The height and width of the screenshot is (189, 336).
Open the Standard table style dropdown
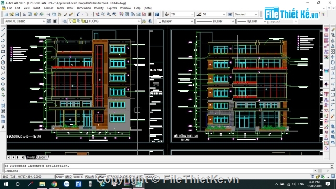point(256,14)
